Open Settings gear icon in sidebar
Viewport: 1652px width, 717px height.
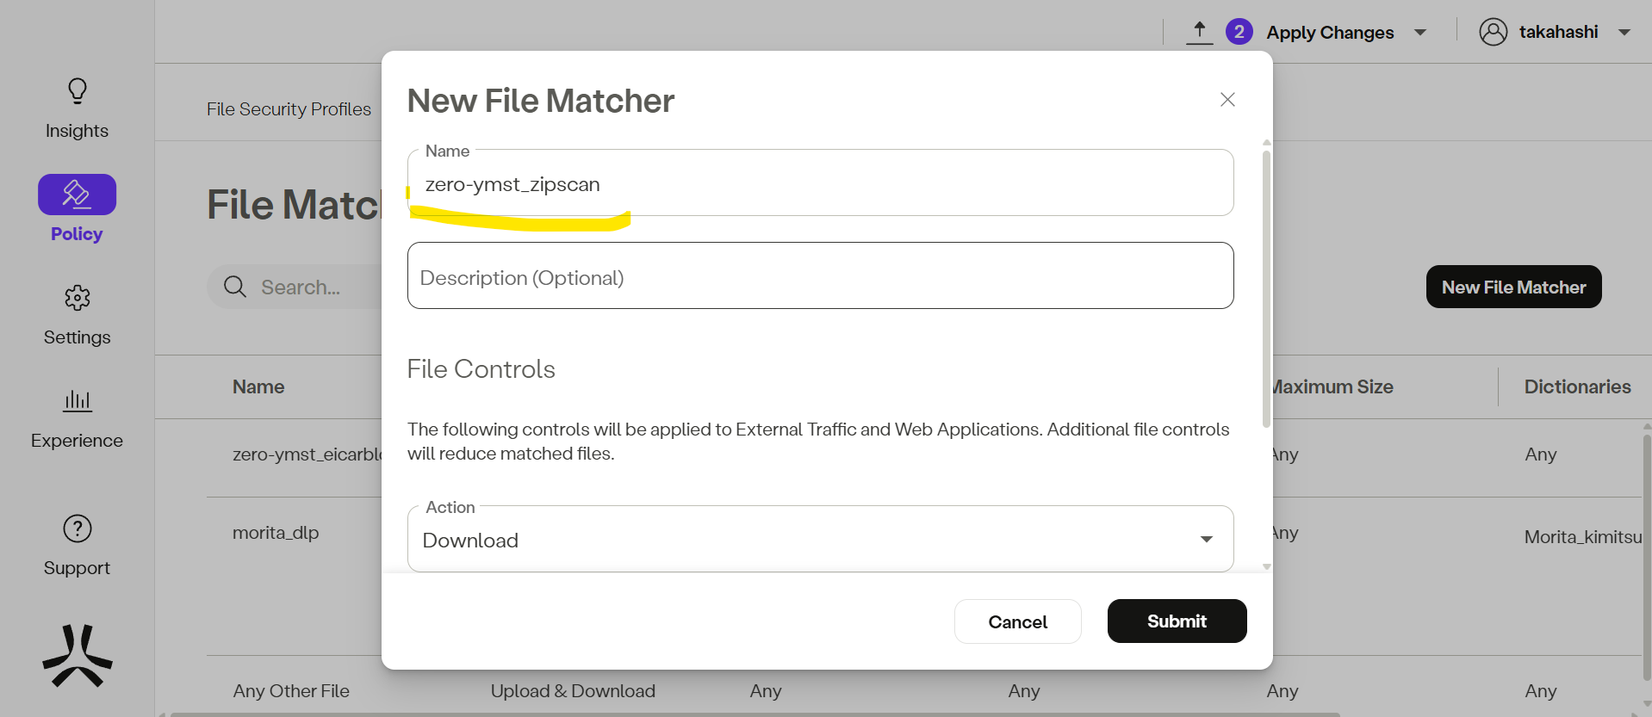coord(77,299)
